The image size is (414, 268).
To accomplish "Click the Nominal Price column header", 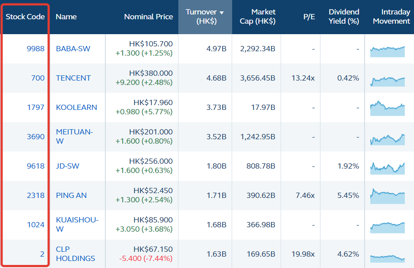I will (148, 17).
